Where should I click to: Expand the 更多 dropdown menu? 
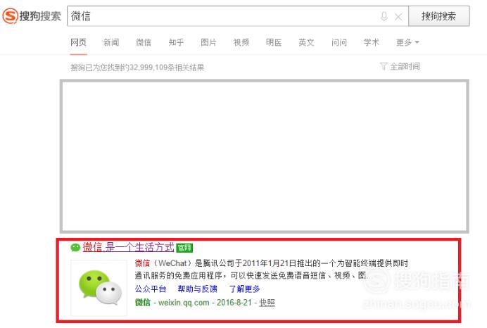pyautogui.click(x=407, y=42)
